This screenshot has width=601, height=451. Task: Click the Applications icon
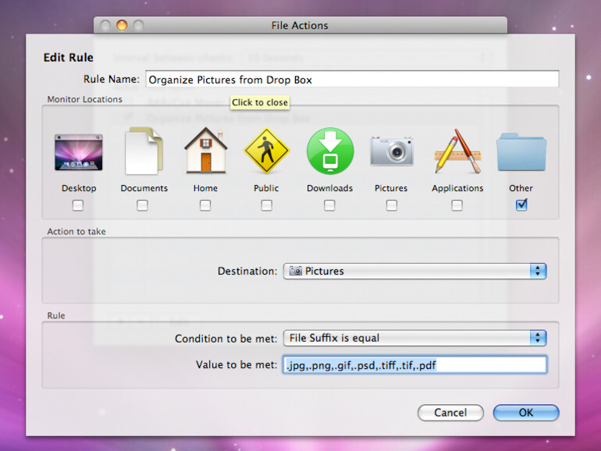pyautogui.click(x=457, y=151)
